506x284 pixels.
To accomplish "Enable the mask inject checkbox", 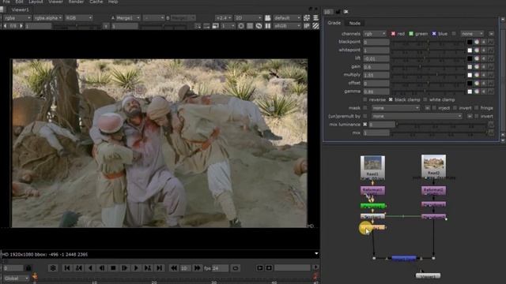I will pos(434,108).
